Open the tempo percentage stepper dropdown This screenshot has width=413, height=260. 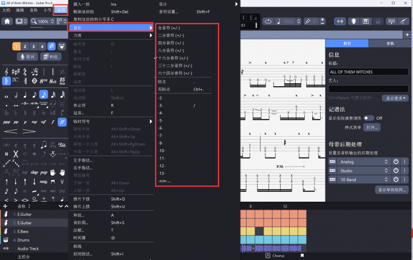click(299, 21)
